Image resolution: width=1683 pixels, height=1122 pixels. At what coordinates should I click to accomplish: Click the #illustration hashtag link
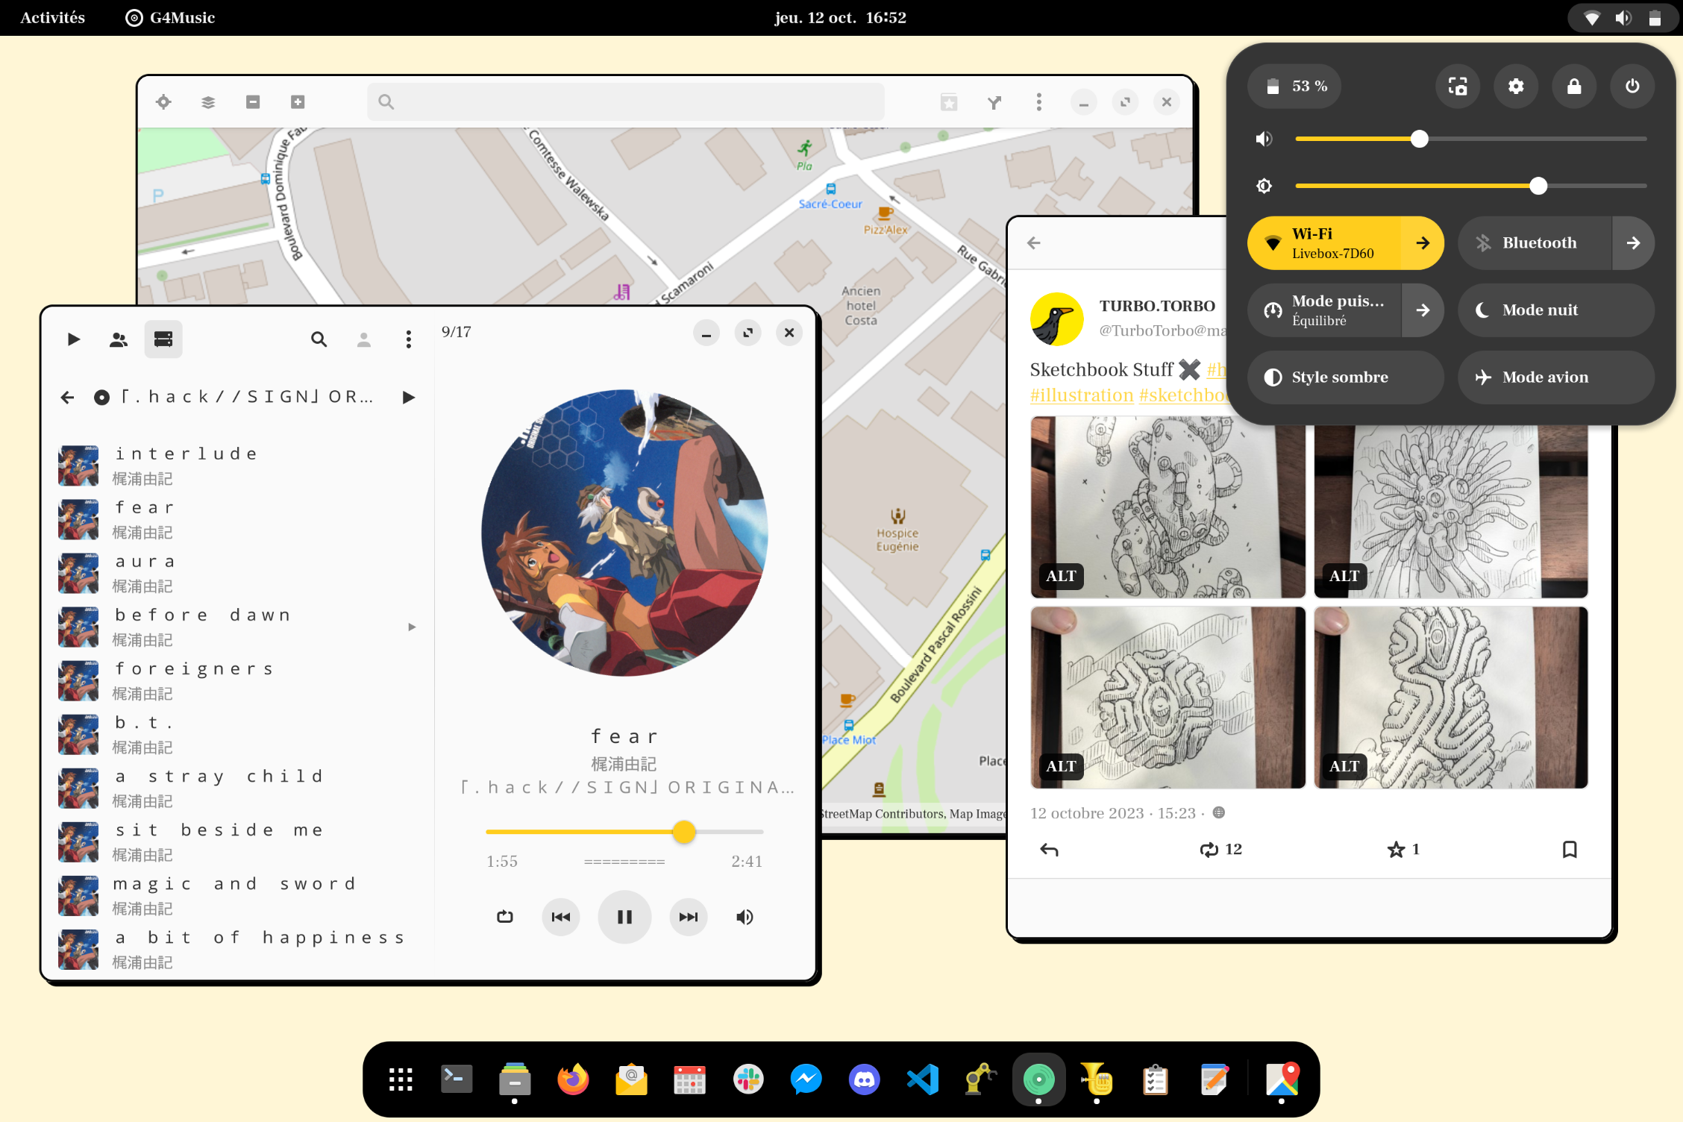click(1081, 395)
